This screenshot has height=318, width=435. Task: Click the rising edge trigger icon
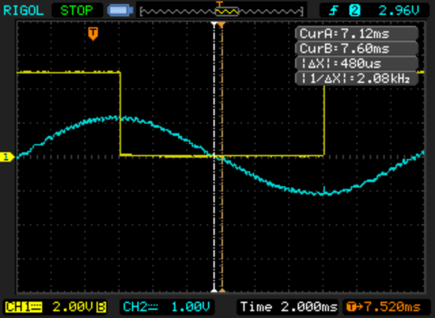334,11
